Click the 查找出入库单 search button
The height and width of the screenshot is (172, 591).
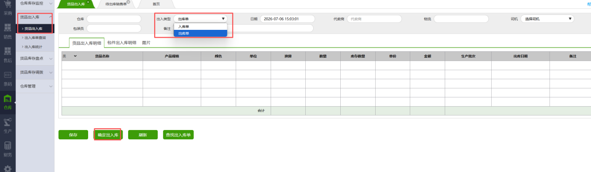click(178, 135)
